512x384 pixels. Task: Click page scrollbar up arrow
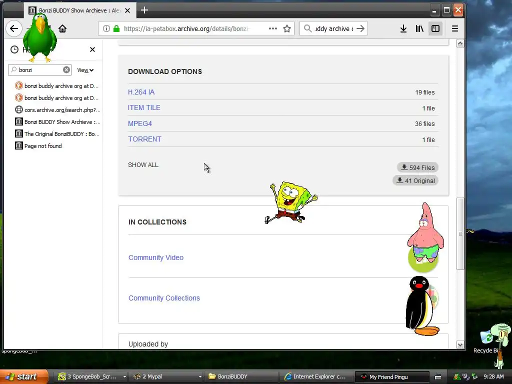point(460,43)
